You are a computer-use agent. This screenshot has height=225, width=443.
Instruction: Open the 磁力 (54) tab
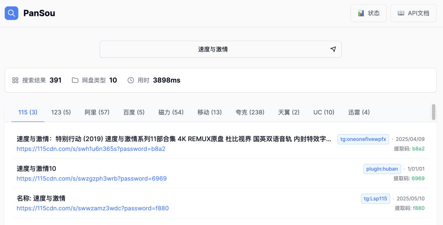[x=171, y=112]
